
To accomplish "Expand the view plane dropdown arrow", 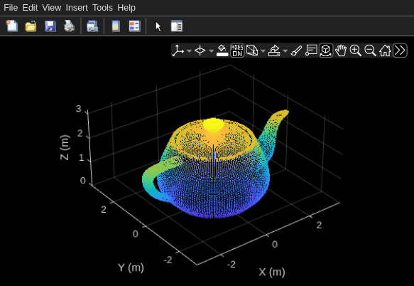I will (x=211, y=51).
